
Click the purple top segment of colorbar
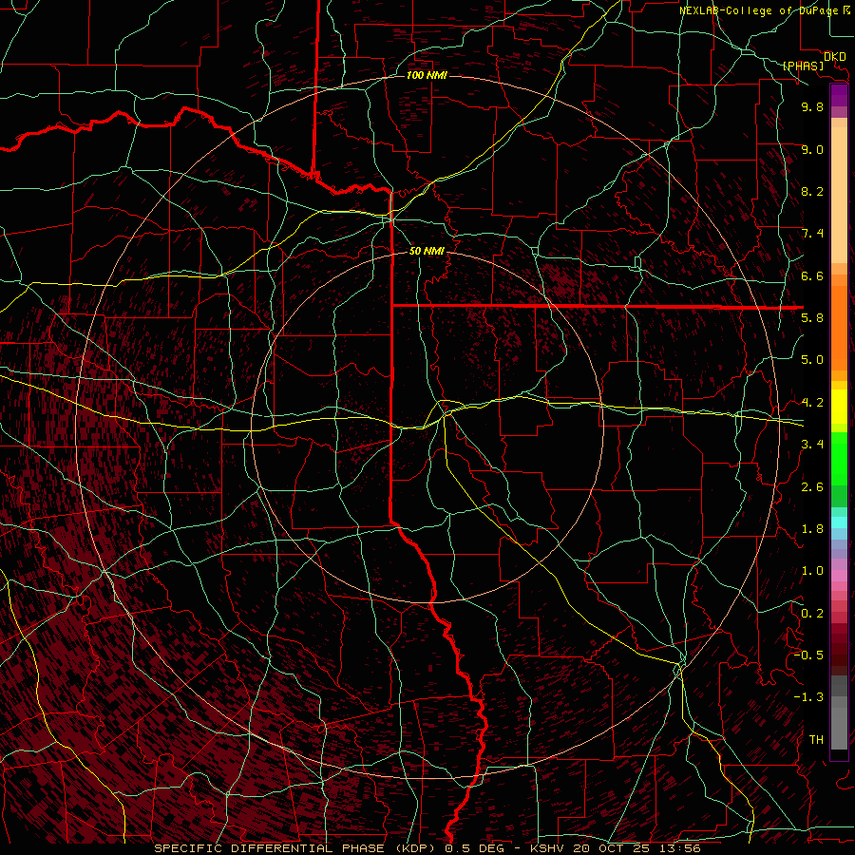839,95
